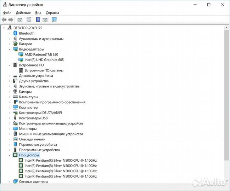Collapse the DESKTOP-20KFU75 root node
Viewport: 230px width, 191px height.
point(4,28)
